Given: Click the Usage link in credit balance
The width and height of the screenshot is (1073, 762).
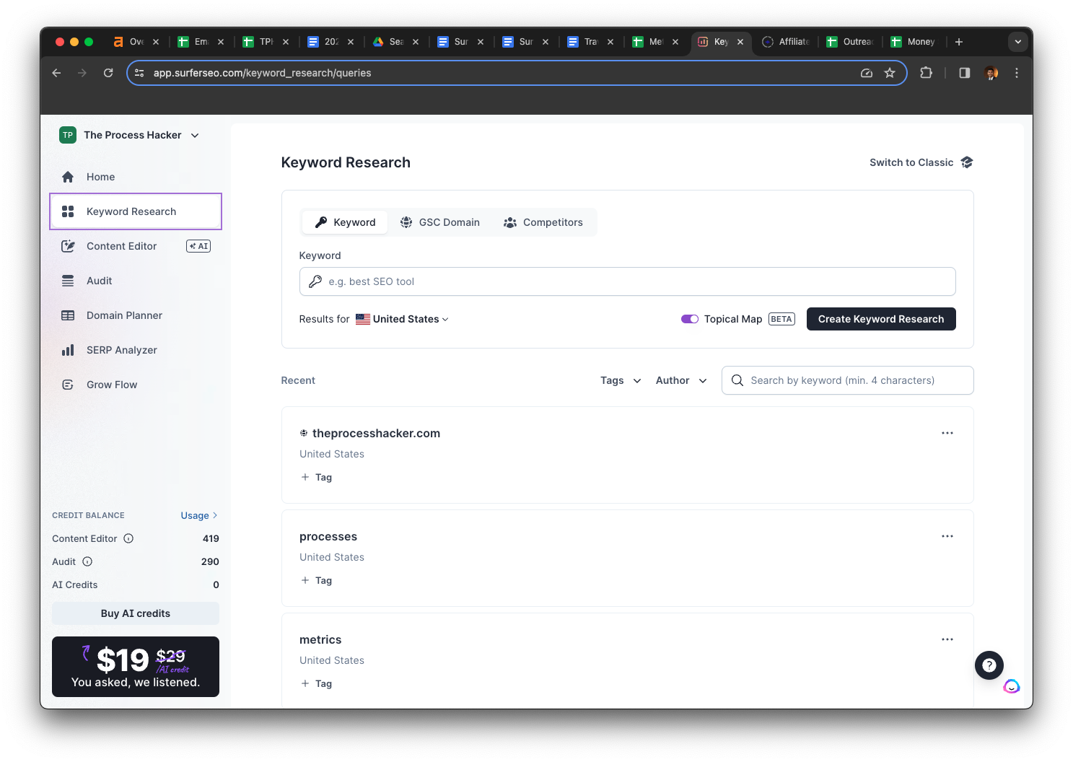Looking at the screenshot, I should pos(199,515).
